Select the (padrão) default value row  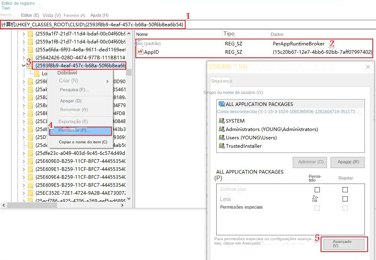click(254, 44)
